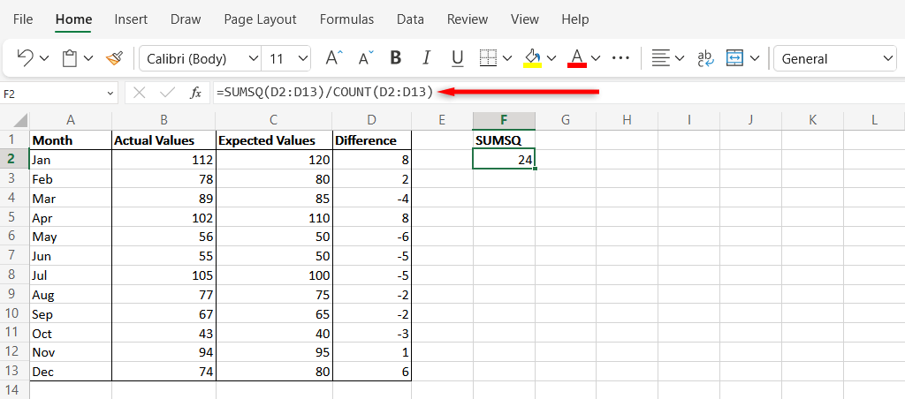This screenshot has height=399, width=905.
Task: Toggle Underline formatting
Action: click(x=457, y=58)
